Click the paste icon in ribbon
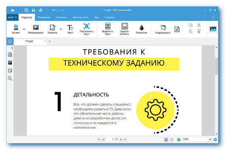Viewport: 229px width, 154px height. point(190,31)
